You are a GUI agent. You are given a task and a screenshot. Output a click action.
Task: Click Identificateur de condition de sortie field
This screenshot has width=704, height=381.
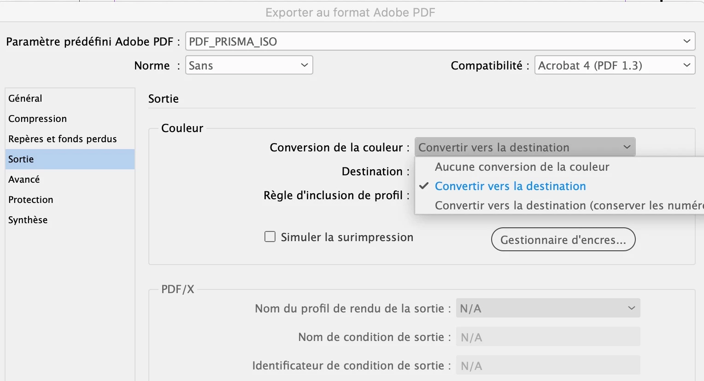(x=548, y=365)
